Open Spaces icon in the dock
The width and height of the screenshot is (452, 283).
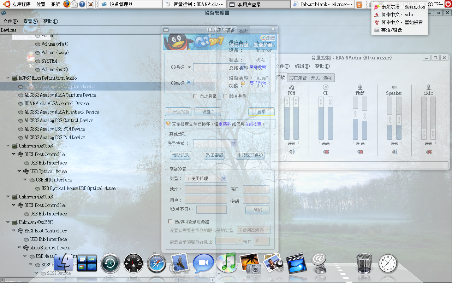tap(87, 264)
